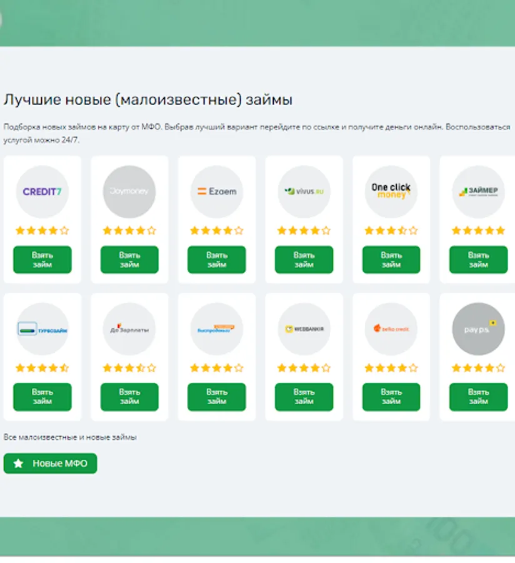Click Взять займ under Webbankir
515x563 pixels.
click(x=304, y=397)
